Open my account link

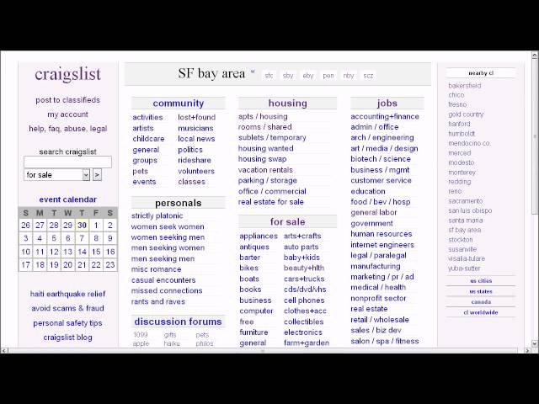point(67,114)
